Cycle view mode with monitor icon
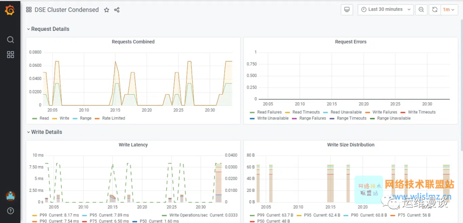The image size is (463, 223). (x=347, y=10)
